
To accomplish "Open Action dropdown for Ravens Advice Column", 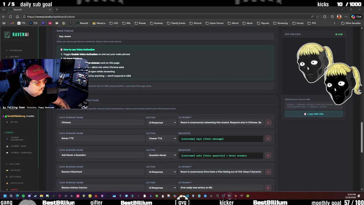I will pyautogui.click(x=162, y=188).
